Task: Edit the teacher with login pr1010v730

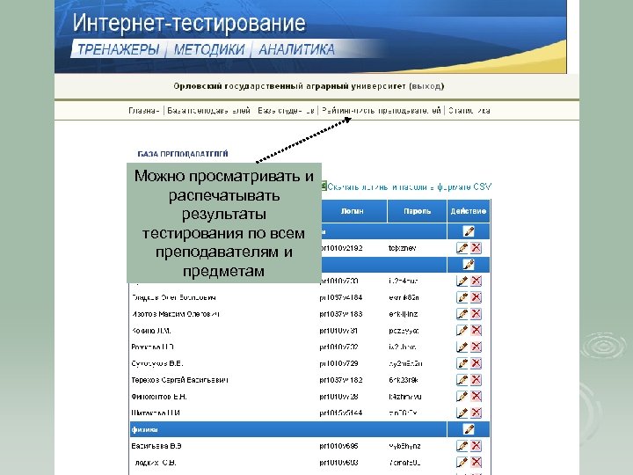Action: click(462, 281)
